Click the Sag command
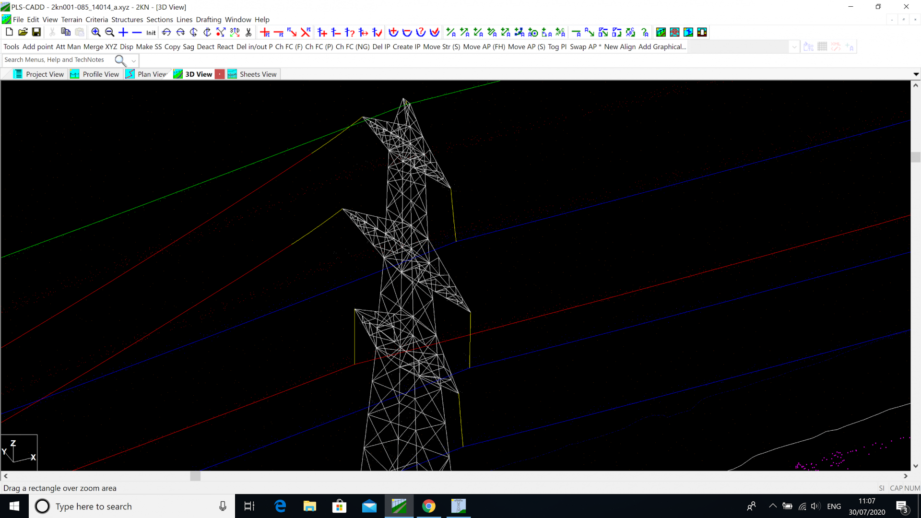921x518 pixels. 189,47
